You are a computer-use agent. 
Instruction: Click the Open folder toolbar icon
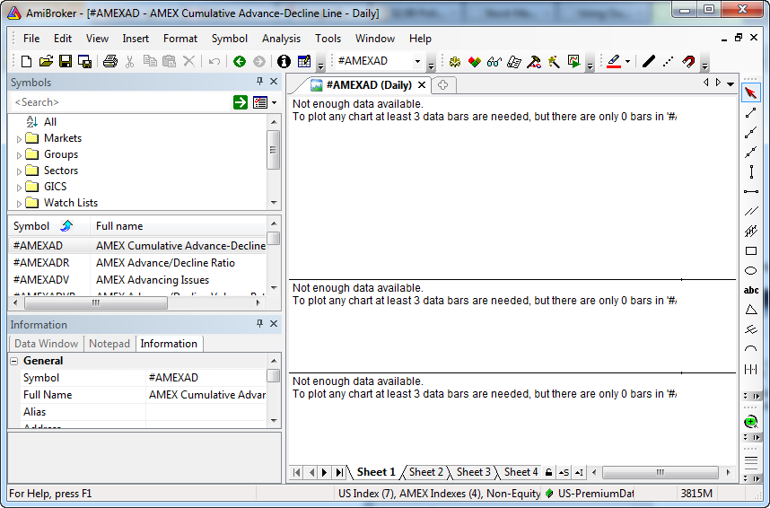46,61
